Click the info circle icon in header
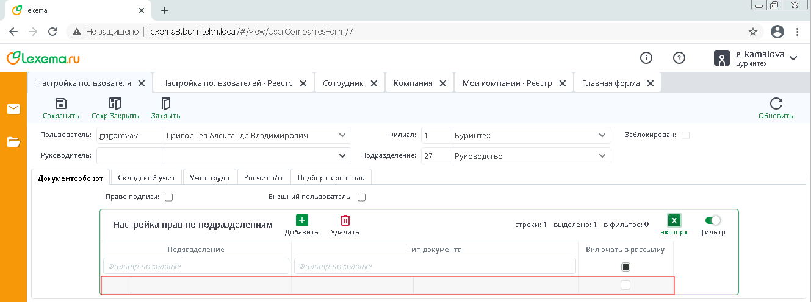 click(646, 58)
